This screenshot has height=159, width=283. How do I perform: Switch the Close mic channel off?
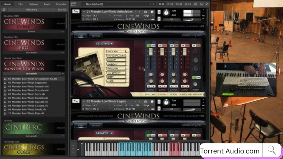[x=164, y=45]
